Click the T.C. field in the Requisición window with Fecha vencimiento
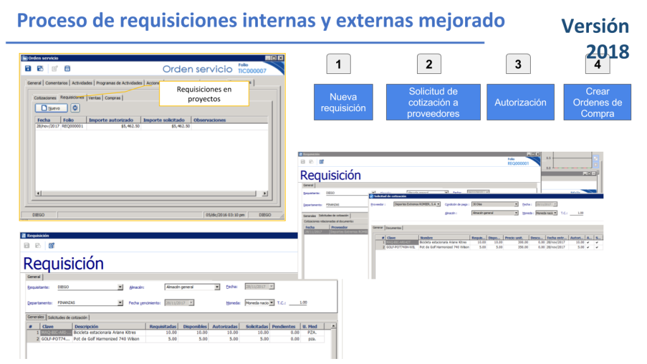The height and width of the screenshot is (364, 647). tap(298, 303)
